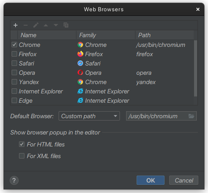Enable the Firefox browser checkbox

pos(14,54)
